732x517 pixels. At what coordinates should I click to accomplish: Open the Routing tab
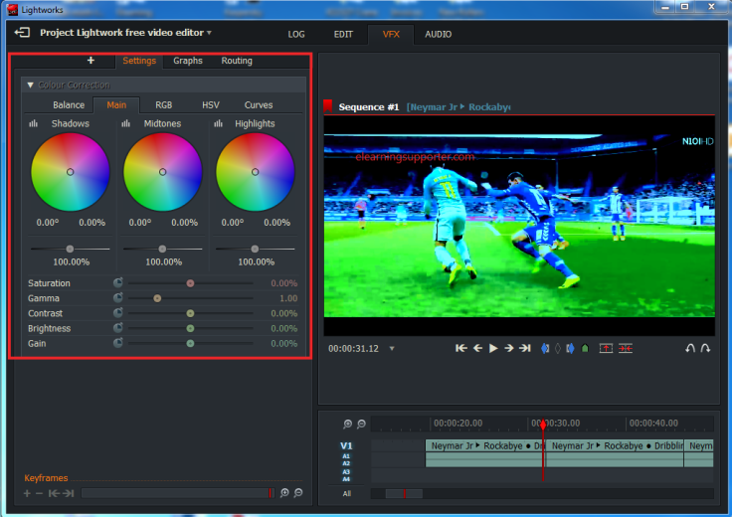click(237, 61)
